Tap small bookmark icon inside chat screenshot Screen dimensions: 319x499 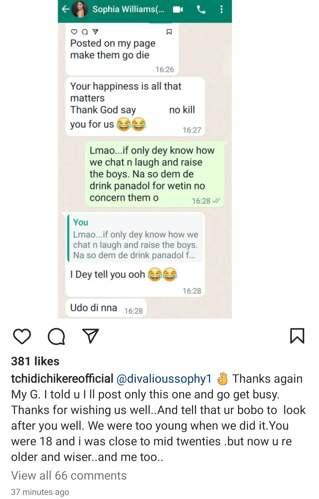point(169,32)
